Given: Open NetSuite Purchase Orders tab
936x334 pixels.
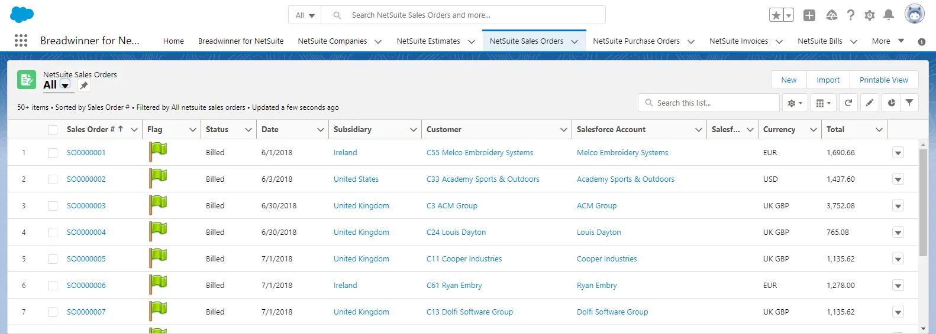Looking at the screenshot, I should coord(636,41).
